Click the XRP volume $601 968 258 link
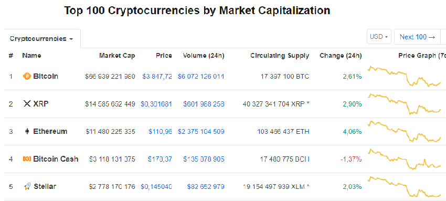Image resolution: width=446 pixels, height=201 pixels. [x=204, y=104]
